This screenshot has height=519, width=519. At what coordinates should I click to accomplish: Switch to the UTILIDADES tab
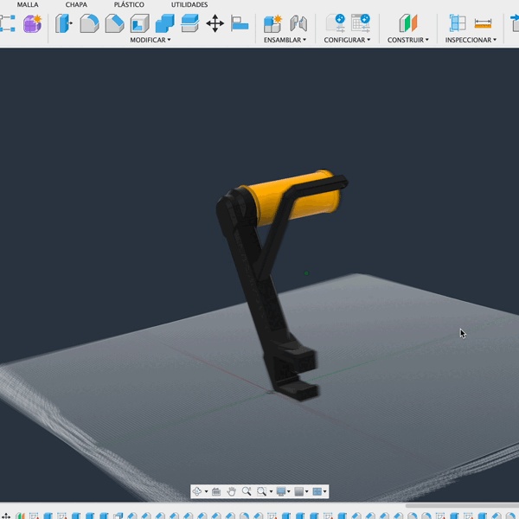click(189, 4)
